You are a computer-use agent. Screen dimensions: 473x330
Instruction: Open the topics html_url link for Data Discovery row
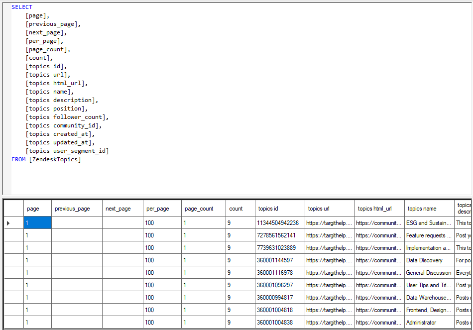coord(378,260)
